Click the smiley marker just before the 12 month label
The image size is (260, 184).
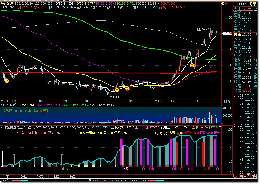tap(127, 88)
